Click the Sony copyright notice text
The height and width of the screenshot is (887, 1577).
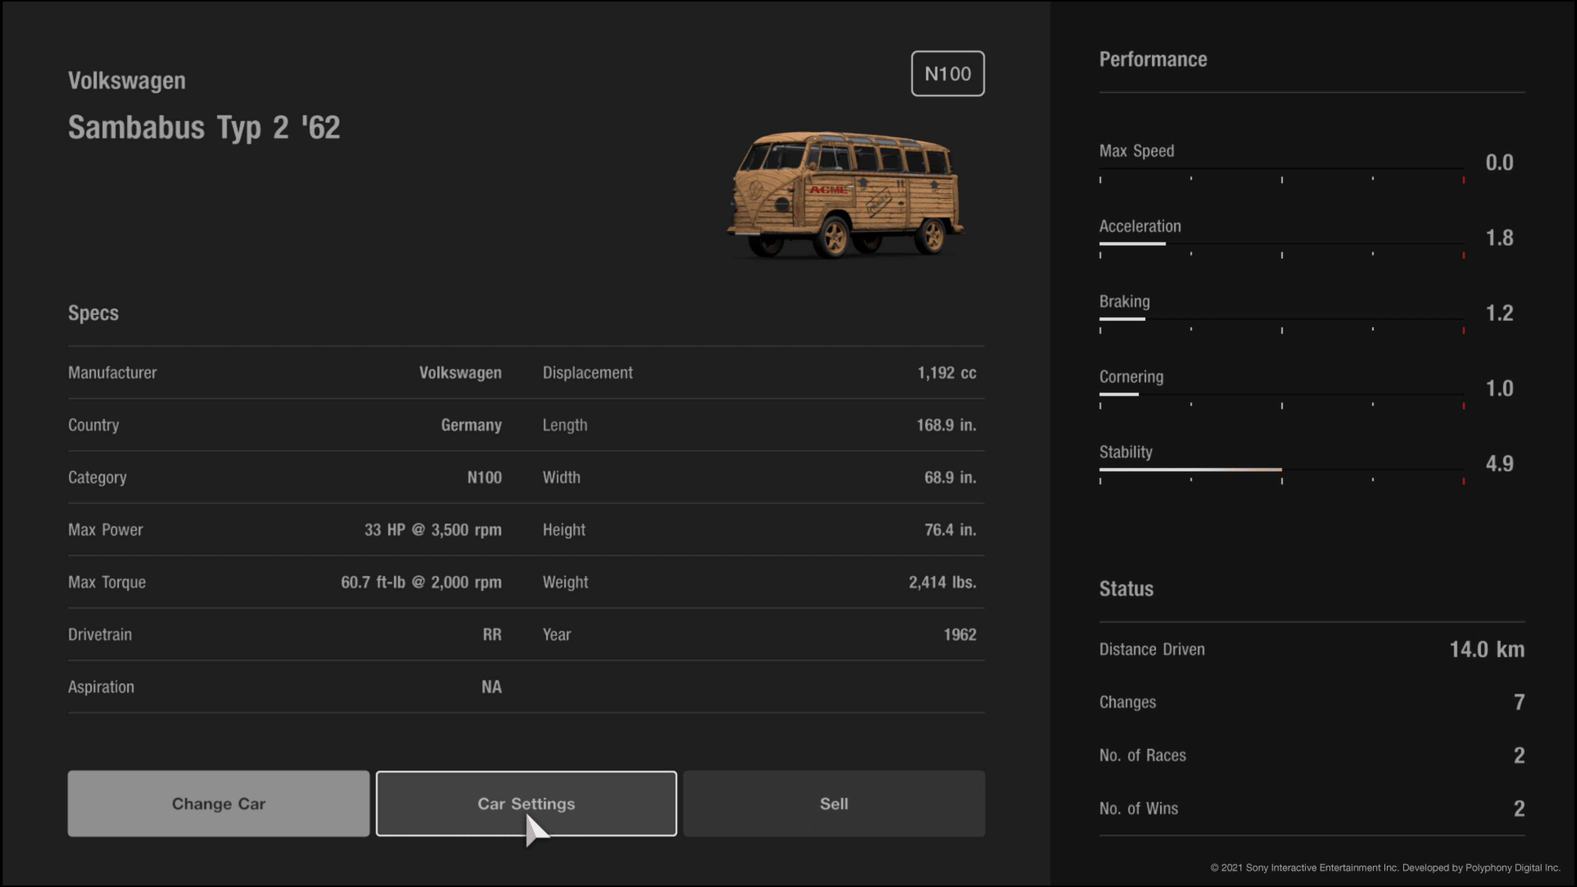(1385, 867)
